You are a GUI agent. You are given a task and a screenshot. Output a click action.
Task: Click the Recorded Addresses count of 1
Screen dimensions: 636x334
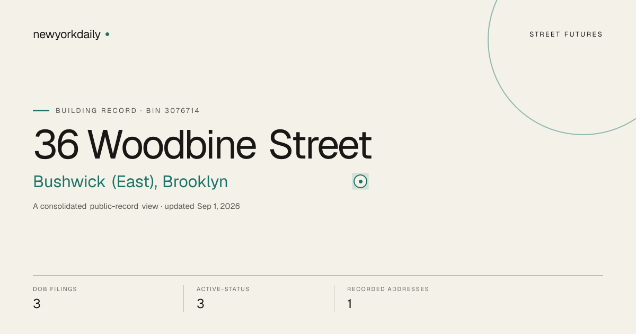[350, 304]
